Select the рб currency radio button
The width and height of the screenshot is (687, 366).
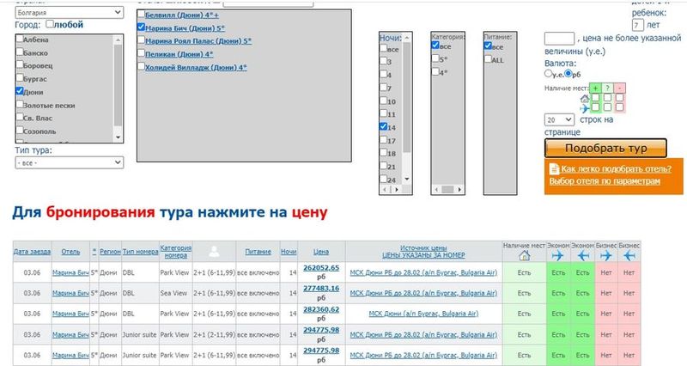point(568,74)
